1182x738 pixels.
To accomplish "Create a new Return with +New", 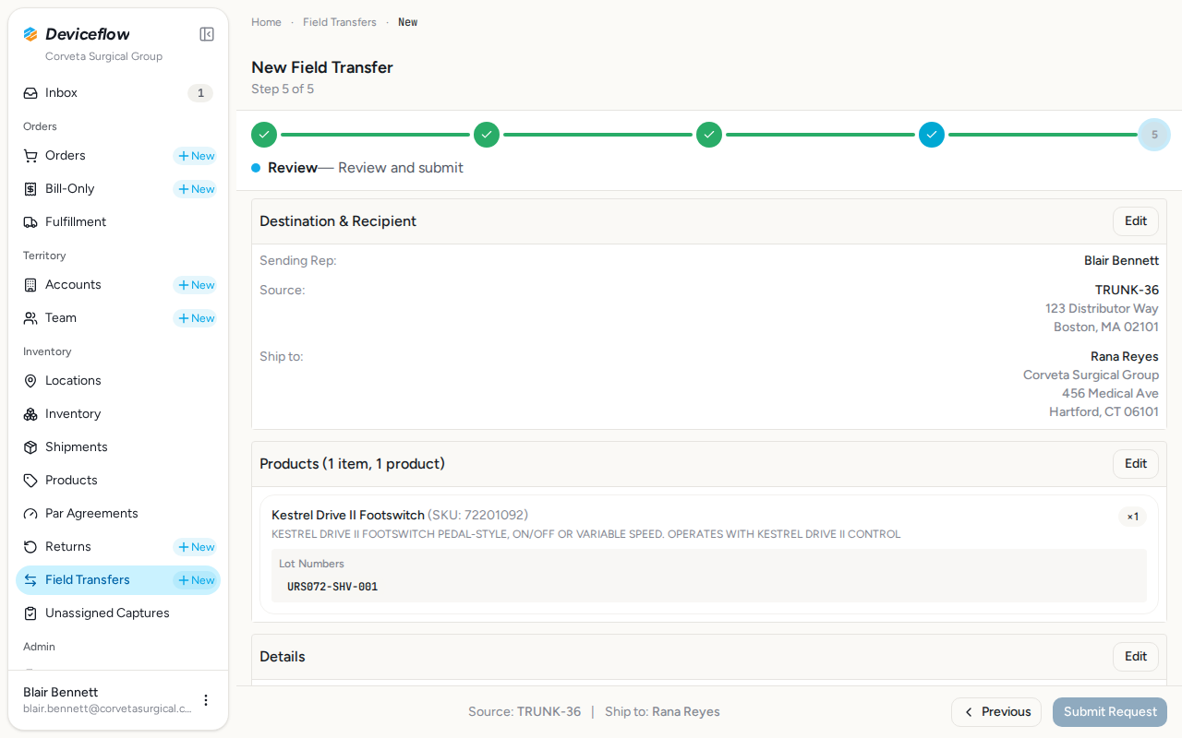I will click(x=196, y=547).
